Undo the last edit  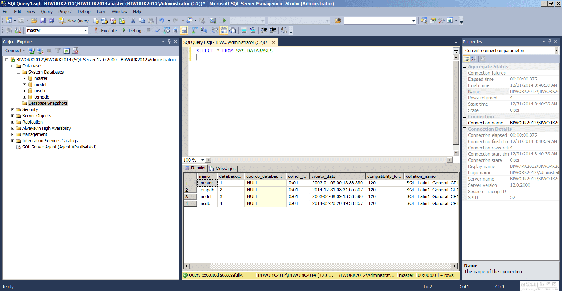pos(161,21)
